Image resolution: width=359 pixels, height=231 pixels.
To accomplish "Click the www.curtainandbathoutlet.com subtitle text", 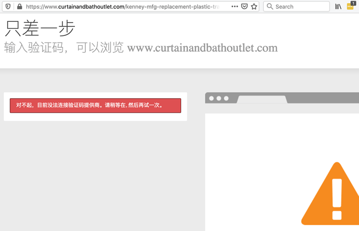I will (202, 48).
